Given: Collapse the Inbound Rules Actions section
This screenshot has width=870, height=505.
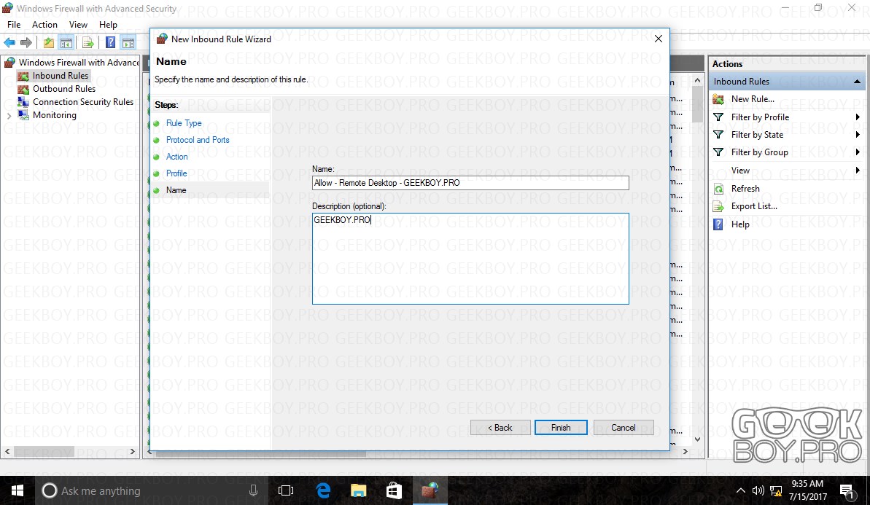Looking at the screenshot, I should [857, 82].
